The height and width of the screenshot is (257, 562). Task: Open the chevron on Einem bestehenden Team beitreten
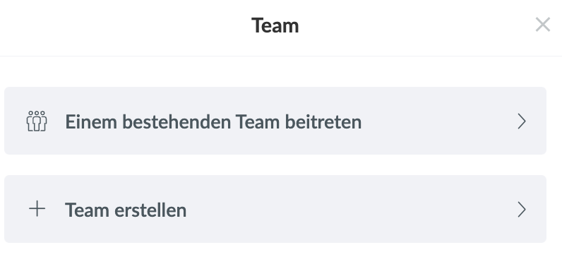point(522,121)
